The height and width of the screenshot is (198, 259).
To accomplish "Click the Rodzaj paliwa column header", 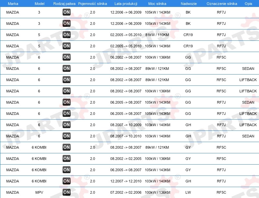I will [x=64, y=4].
